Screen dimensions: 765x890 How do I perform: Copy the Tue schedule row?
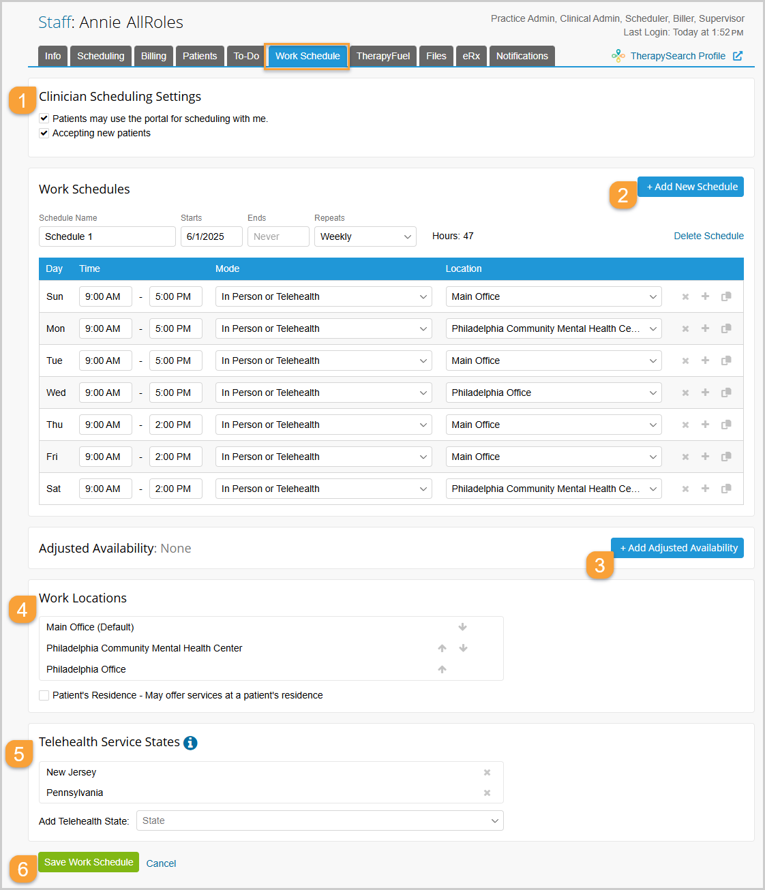(x=726, y=360)
